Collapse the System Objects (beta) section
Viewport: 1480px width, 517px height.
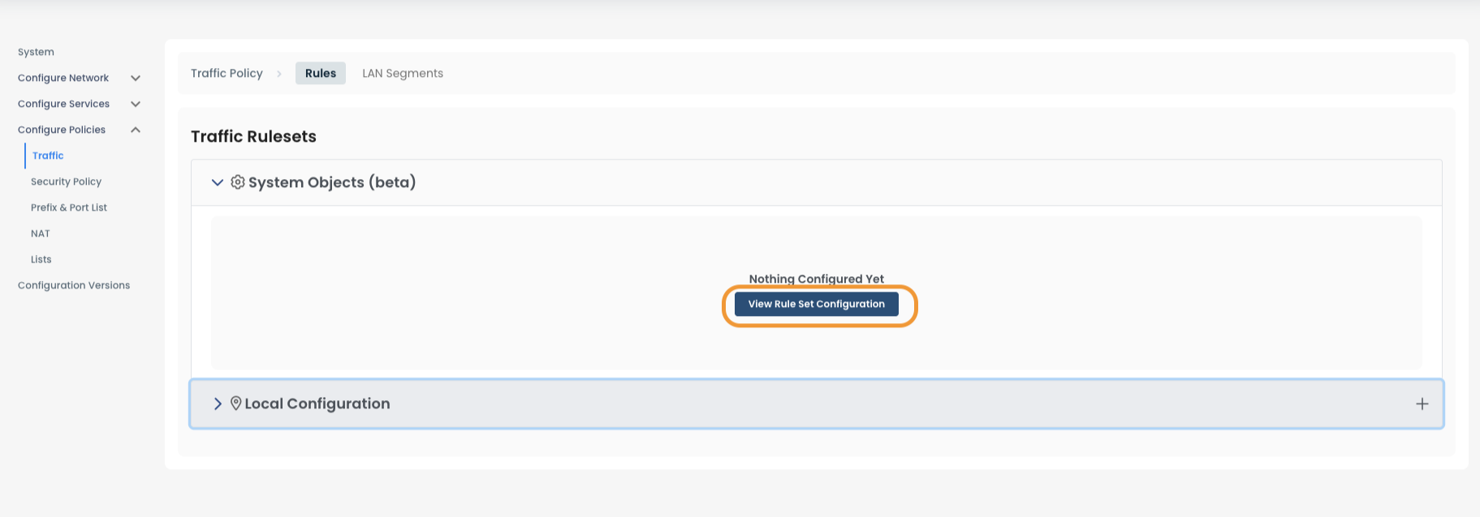(217, 182)
